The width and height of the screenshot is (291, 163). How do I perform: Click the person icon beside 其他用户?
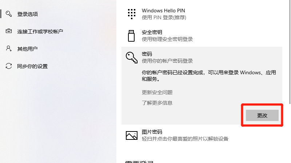(9, 49)
